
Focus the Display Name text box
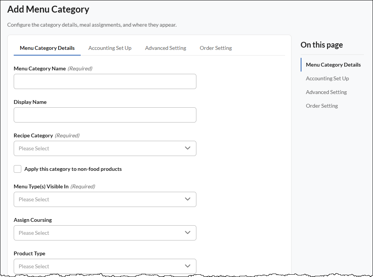tap(105, 115)
